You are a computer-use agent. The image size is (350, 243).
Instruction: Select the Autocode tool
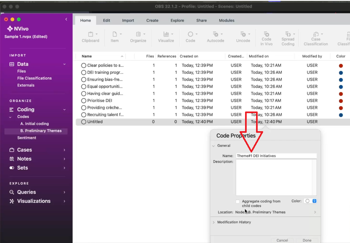pos(215,37)
